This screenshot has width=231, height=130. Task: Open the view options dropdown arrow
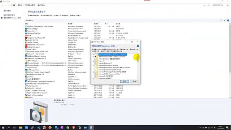click(224, 21)
